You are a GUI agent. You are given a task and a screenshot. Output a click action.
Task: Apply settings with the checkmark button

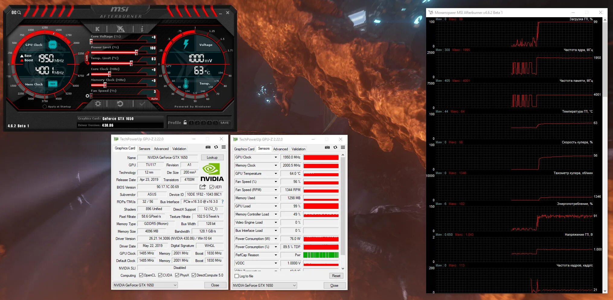pos(142,104)
